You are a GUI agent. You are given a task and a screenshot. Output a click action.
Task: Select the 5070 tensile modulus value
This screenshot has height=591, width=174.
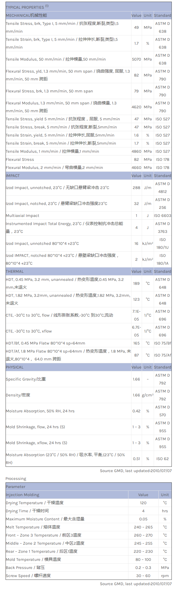(x=136, y=59)
